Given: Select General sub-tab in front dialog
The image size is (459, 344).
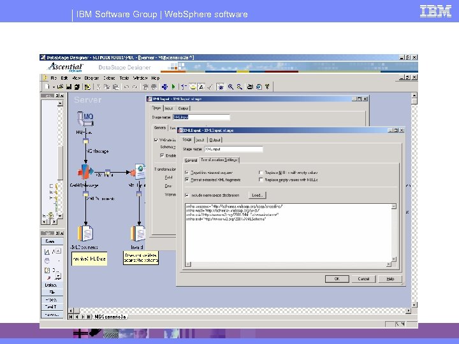Looking at the screenshot, I should click(191, 161).
